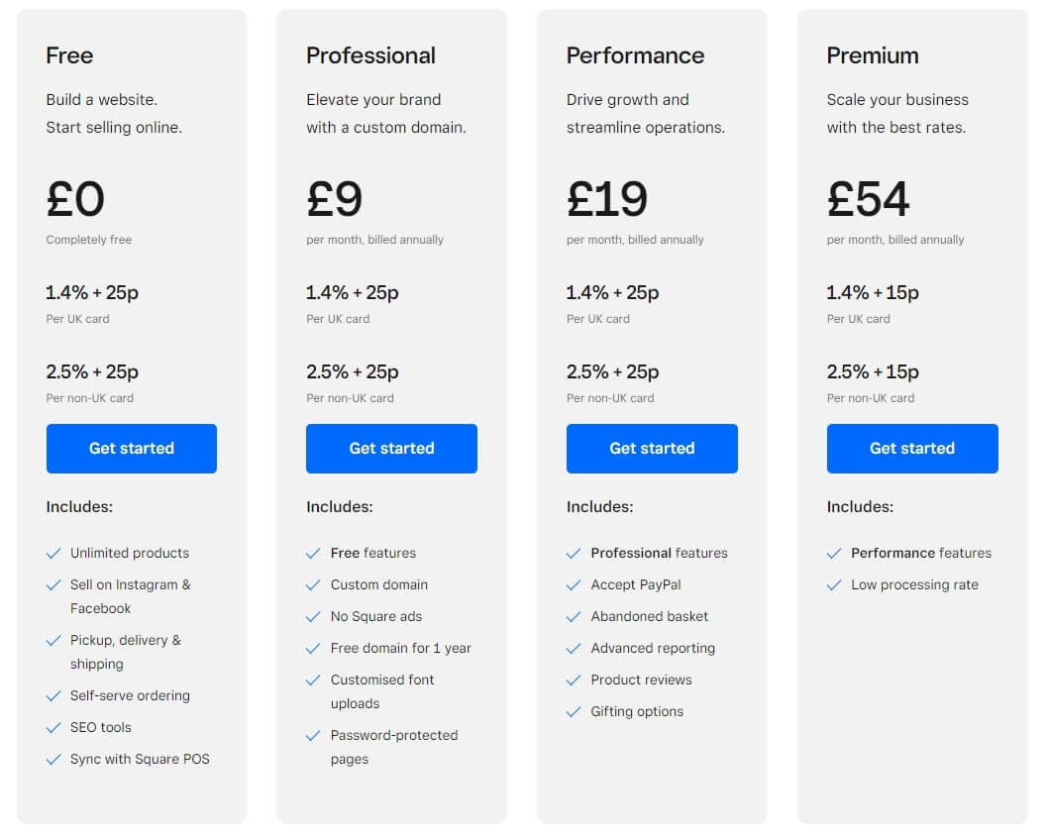Click Get started under the Free plan

tap(131, 448)
